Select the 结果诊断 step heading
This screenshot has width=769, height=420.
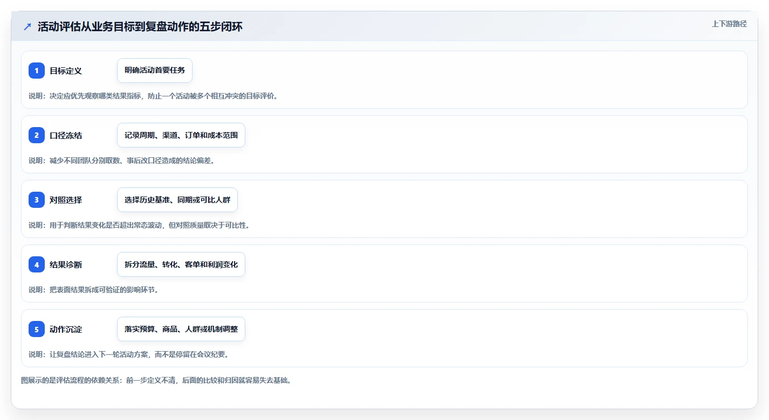(x=66, y=264)
